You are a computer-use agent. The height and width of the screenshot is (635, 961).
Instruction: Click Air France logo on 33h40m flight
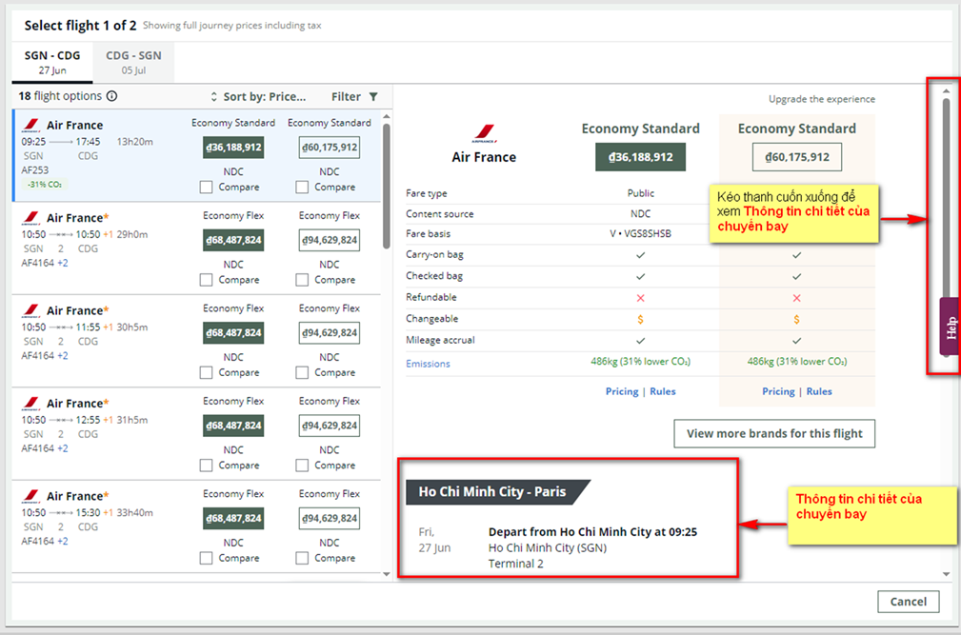click(x=31, y=497)
